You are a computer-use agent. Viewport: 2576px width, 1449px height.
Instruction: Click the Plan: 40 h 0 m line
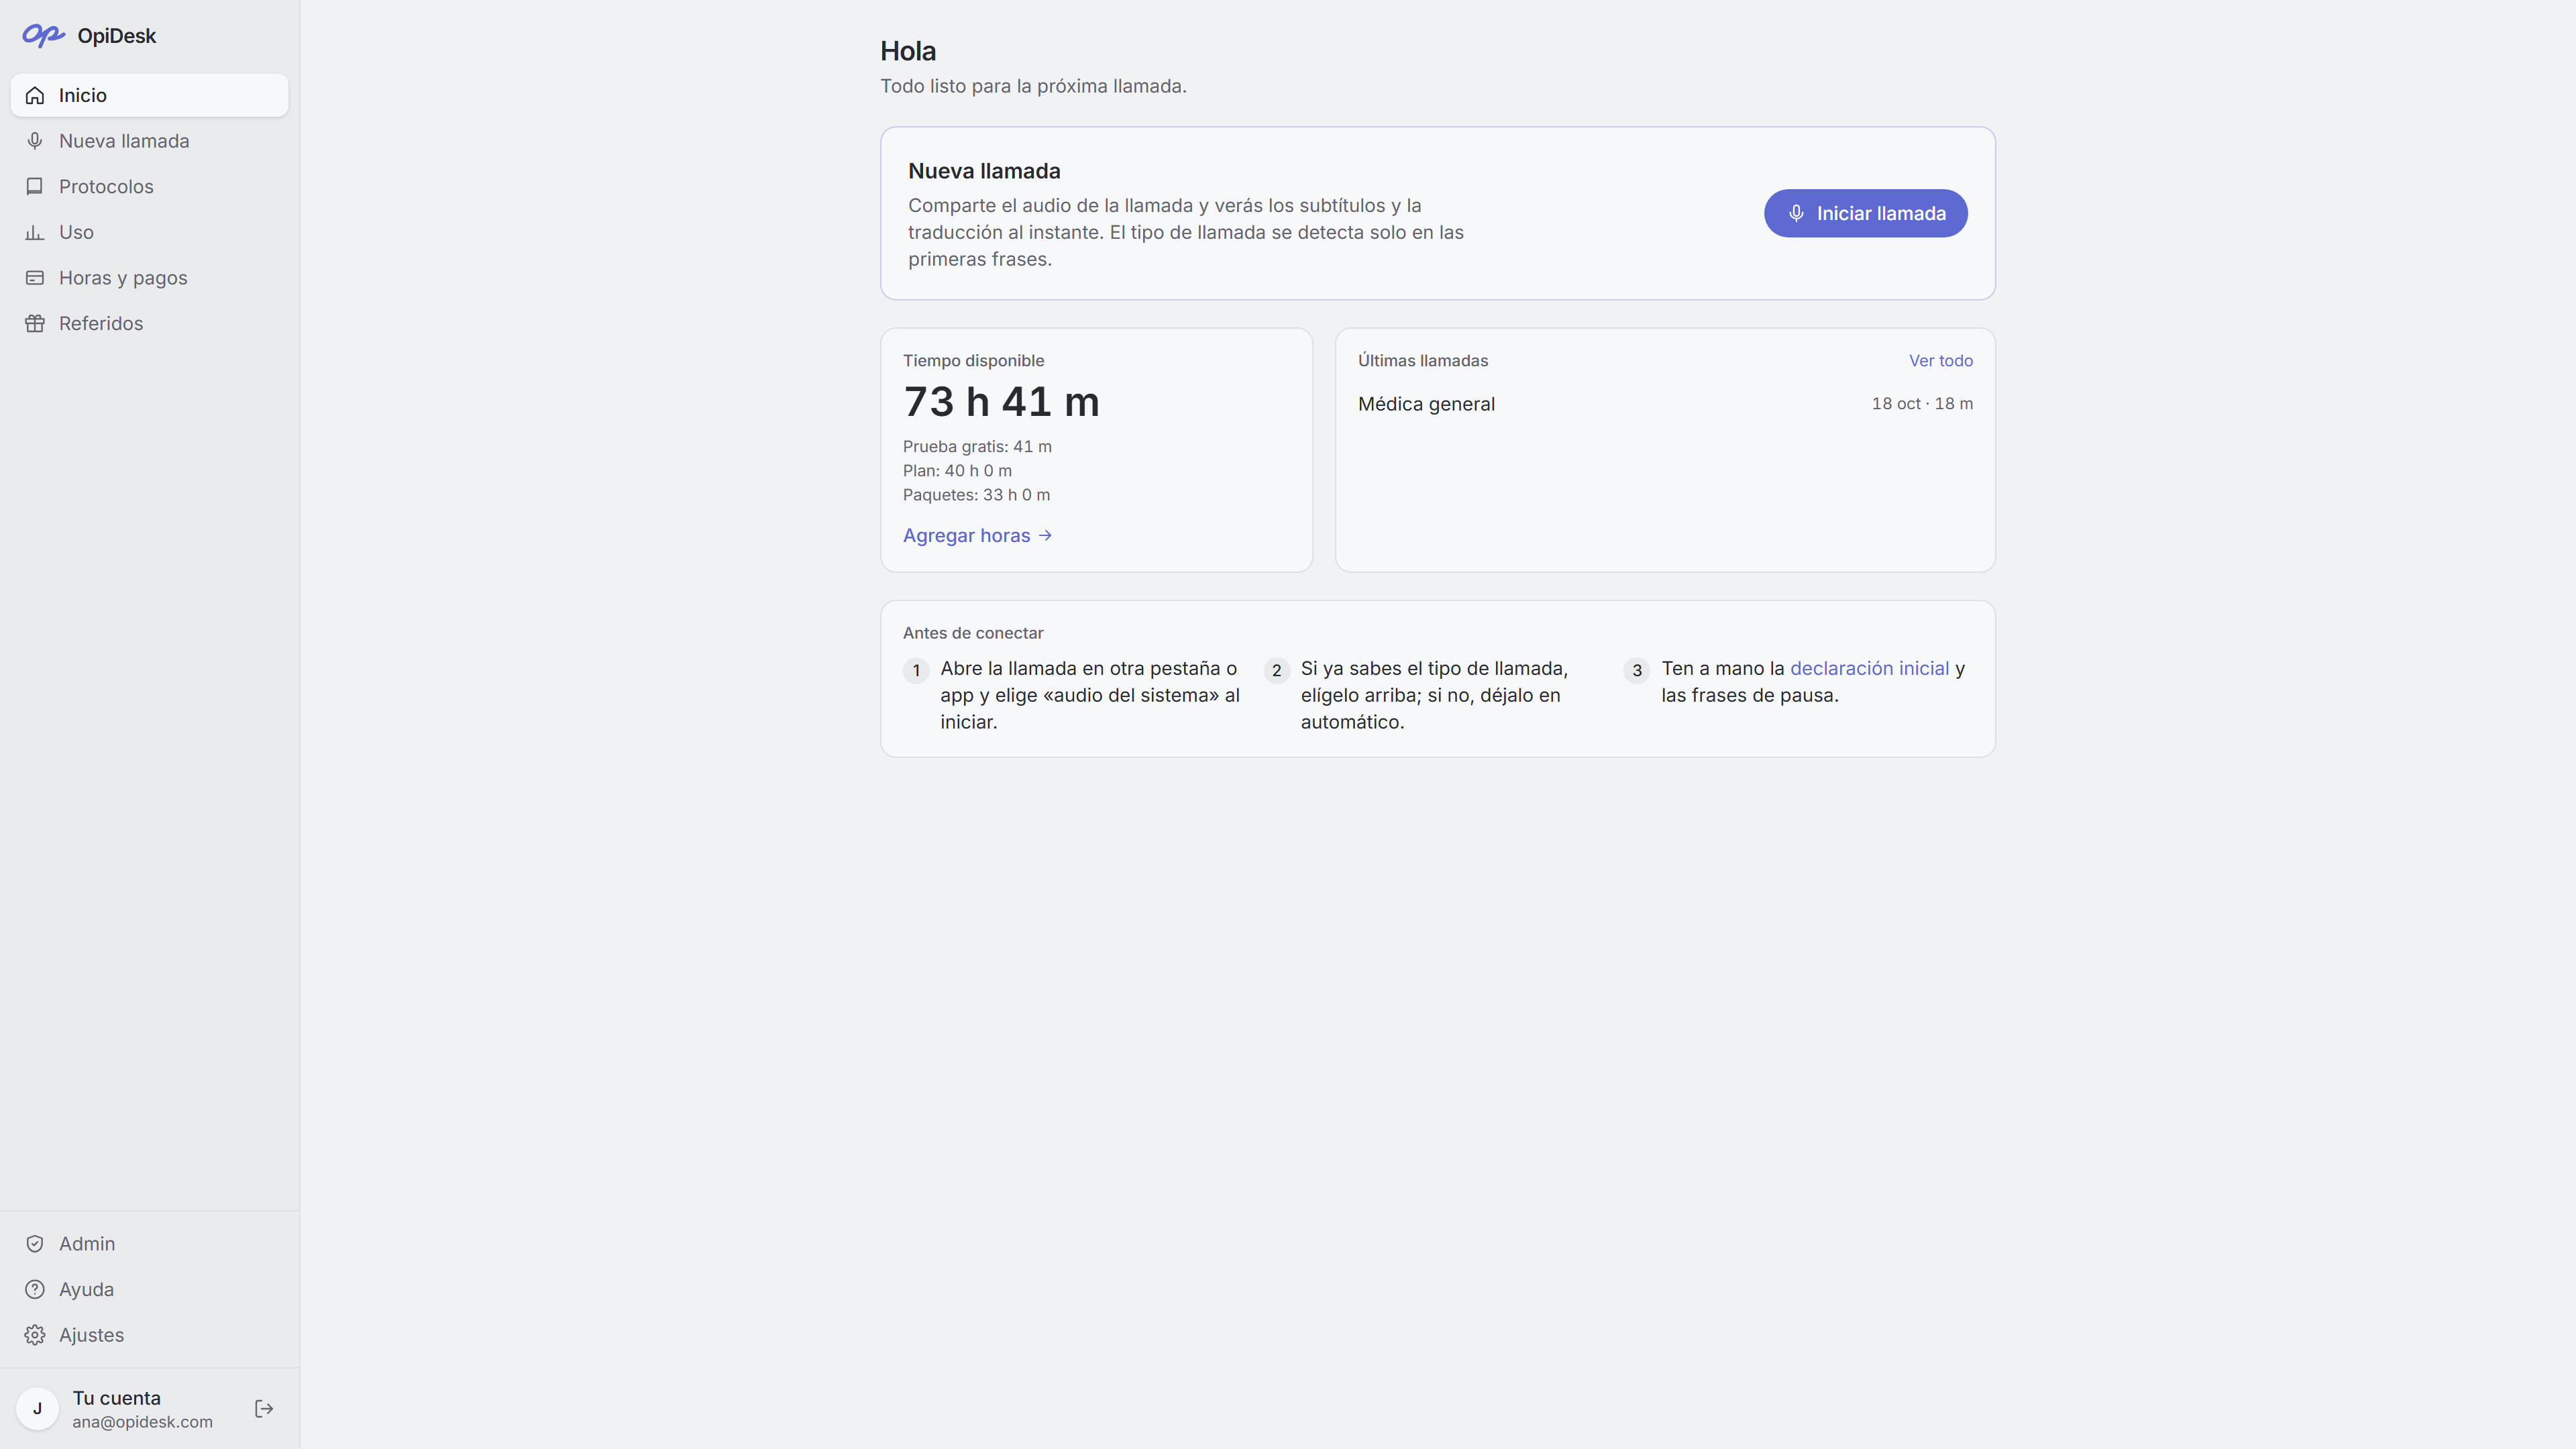(x=957, y=471)
